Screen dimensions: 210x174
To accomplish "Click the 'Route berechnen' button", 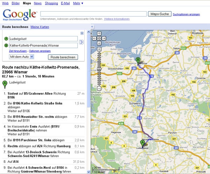I will coord(63,57).
